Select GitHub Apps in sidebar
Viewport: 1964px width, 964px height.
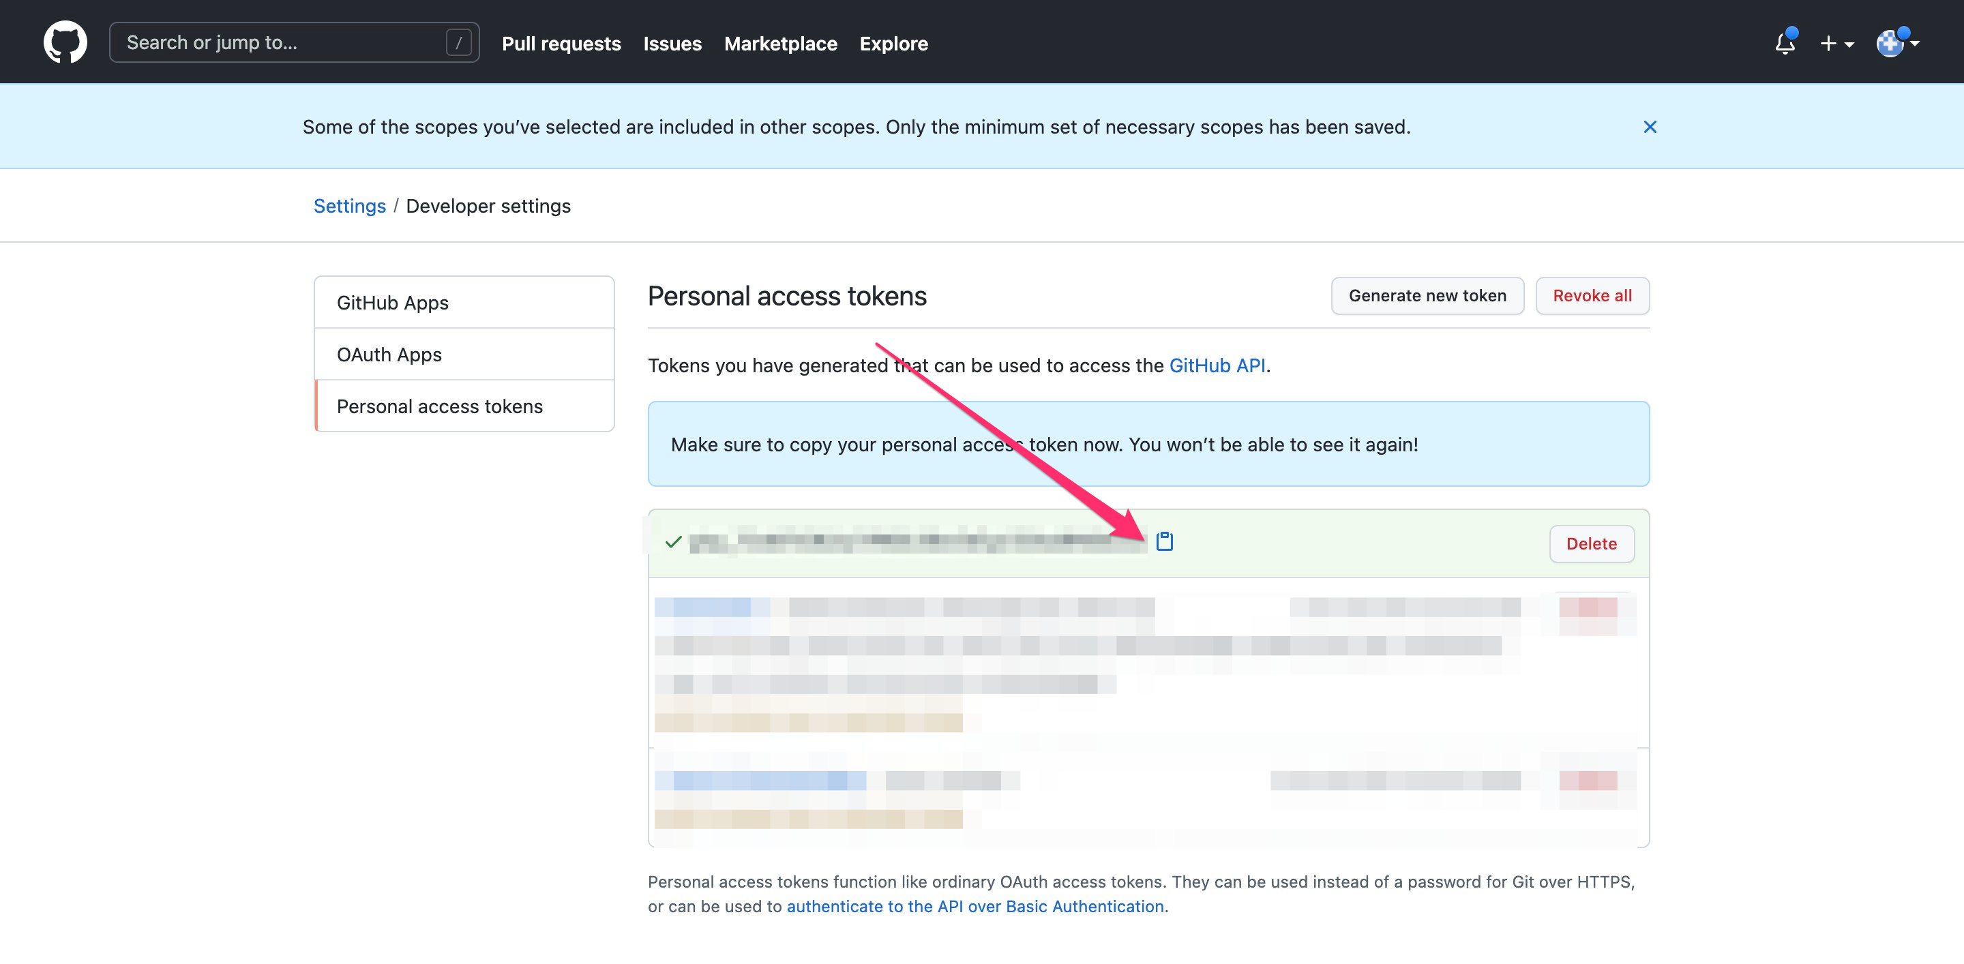[464, 303]
